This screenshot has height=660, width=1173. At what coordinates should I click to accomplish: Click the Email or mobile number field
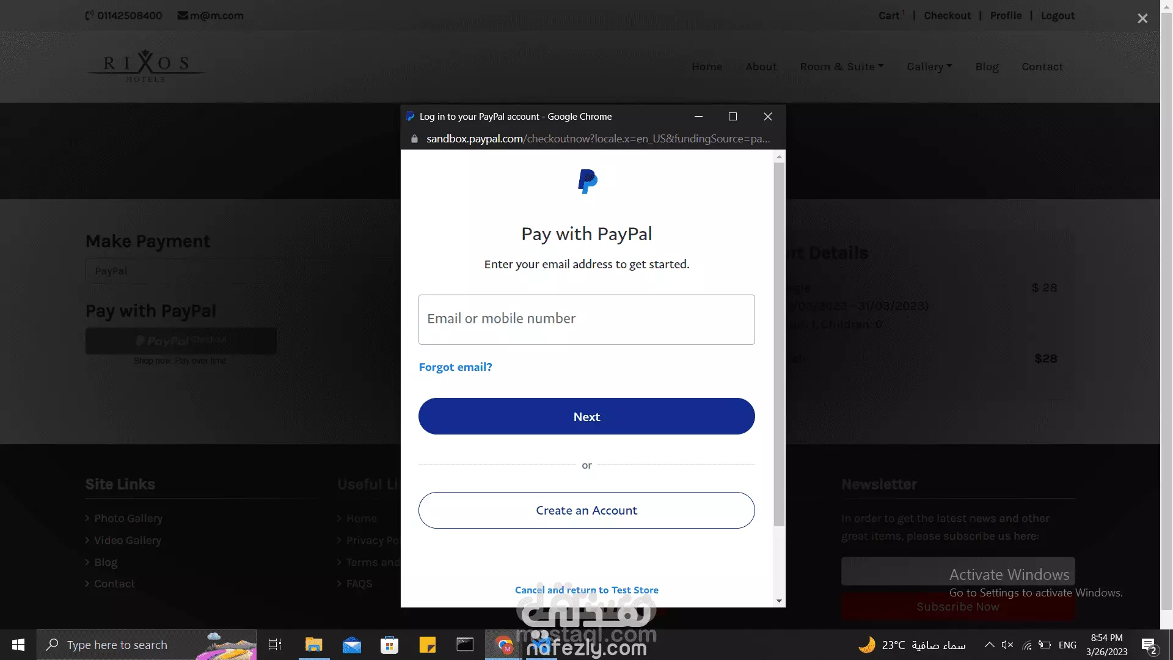[x=586, y=319]
